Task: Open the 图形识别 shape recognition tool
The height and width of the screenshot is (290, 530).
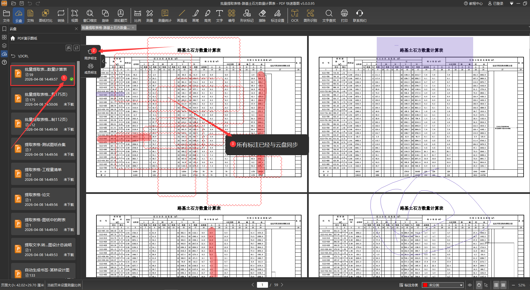Action: coord(310,16)
